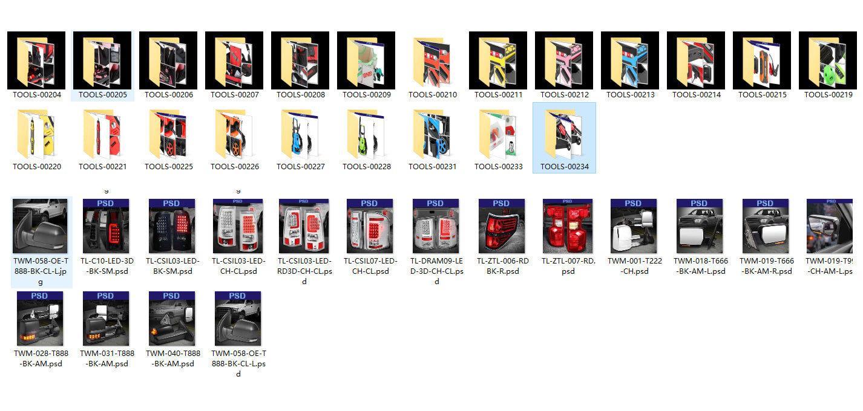
Task: Select the TOOLS-00215 folder
Action: tap(762, 60)
